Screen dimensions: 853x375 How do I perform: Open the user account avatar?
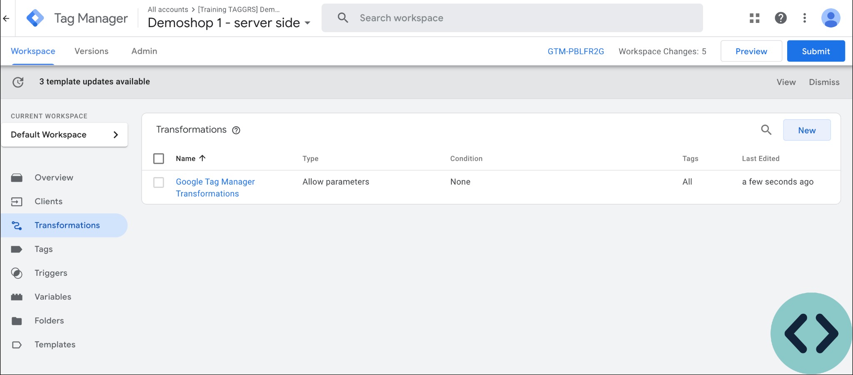831,18
